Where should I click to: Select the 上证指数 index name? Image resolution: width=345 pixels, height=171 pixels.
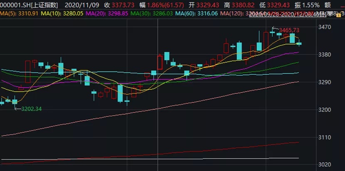coord(45,5)
